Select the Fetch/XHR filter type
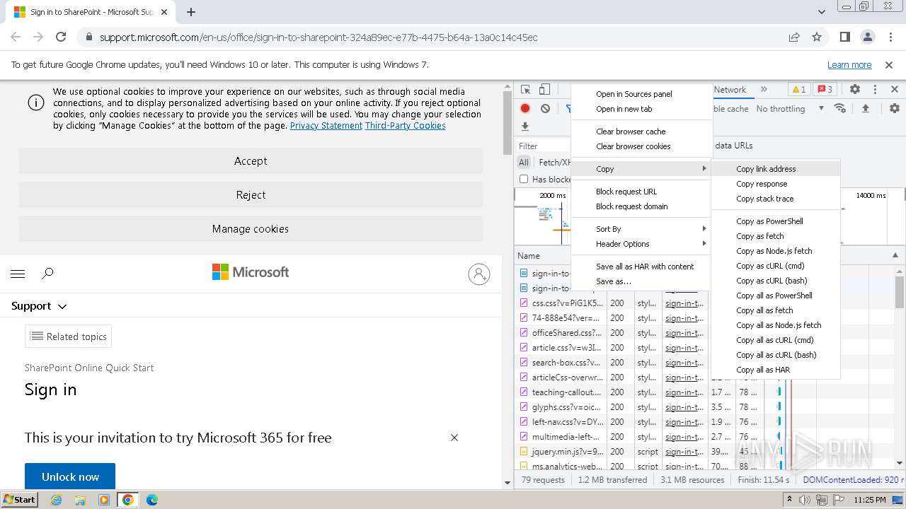Viewport: 906px width, 509px height. tap(554, 162)
